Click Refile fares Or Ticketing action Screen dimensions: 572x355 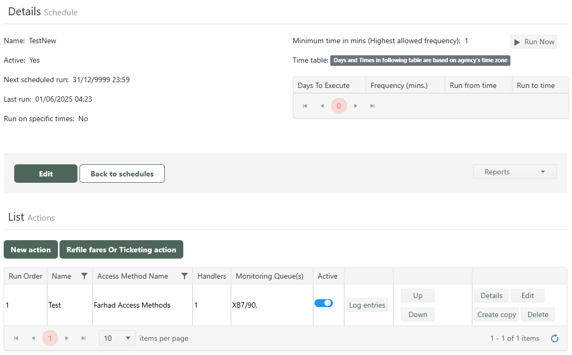click(x=121, y=250)
